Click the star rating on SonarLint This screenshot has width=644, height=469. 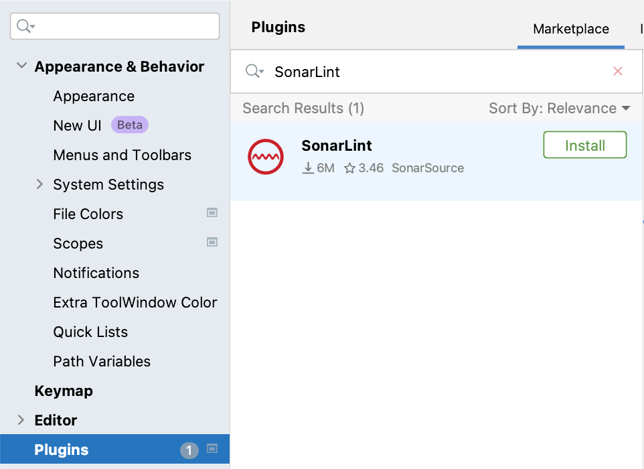point(364,168)
